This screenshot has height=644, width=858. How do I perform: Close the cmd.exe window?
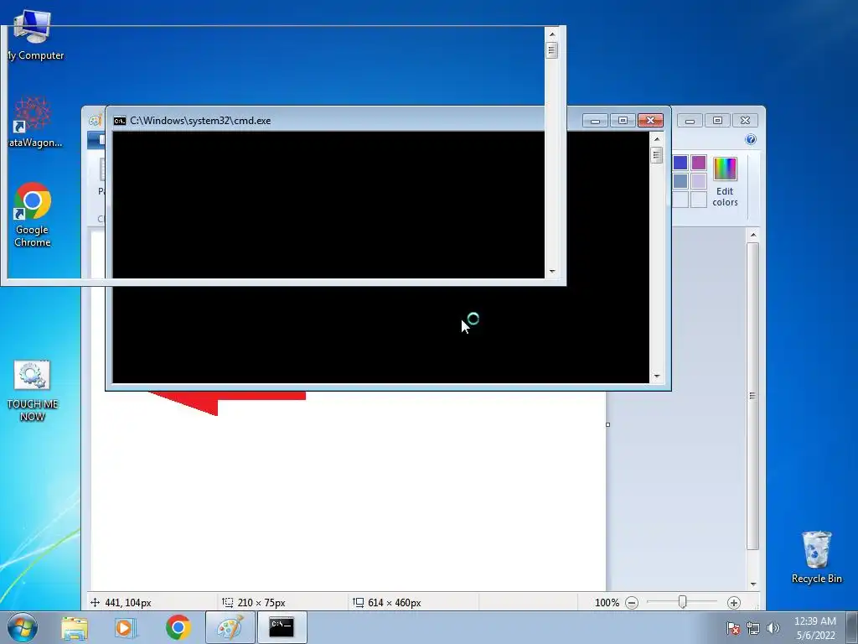point(650,121)
